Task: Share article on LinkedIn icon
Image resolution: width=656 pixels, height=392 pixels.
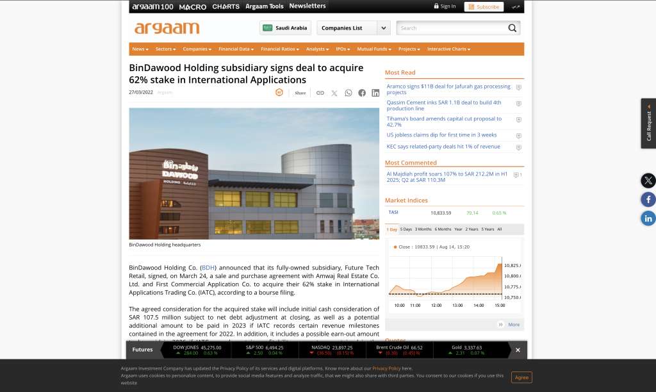Action: tap(375, 93)
